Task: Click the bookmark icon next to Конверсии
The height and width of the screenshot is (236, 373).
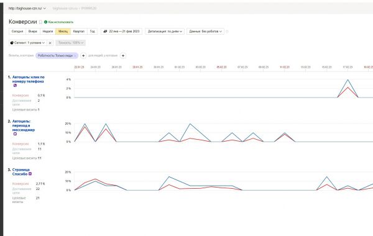Action: (x=40, y=22)
